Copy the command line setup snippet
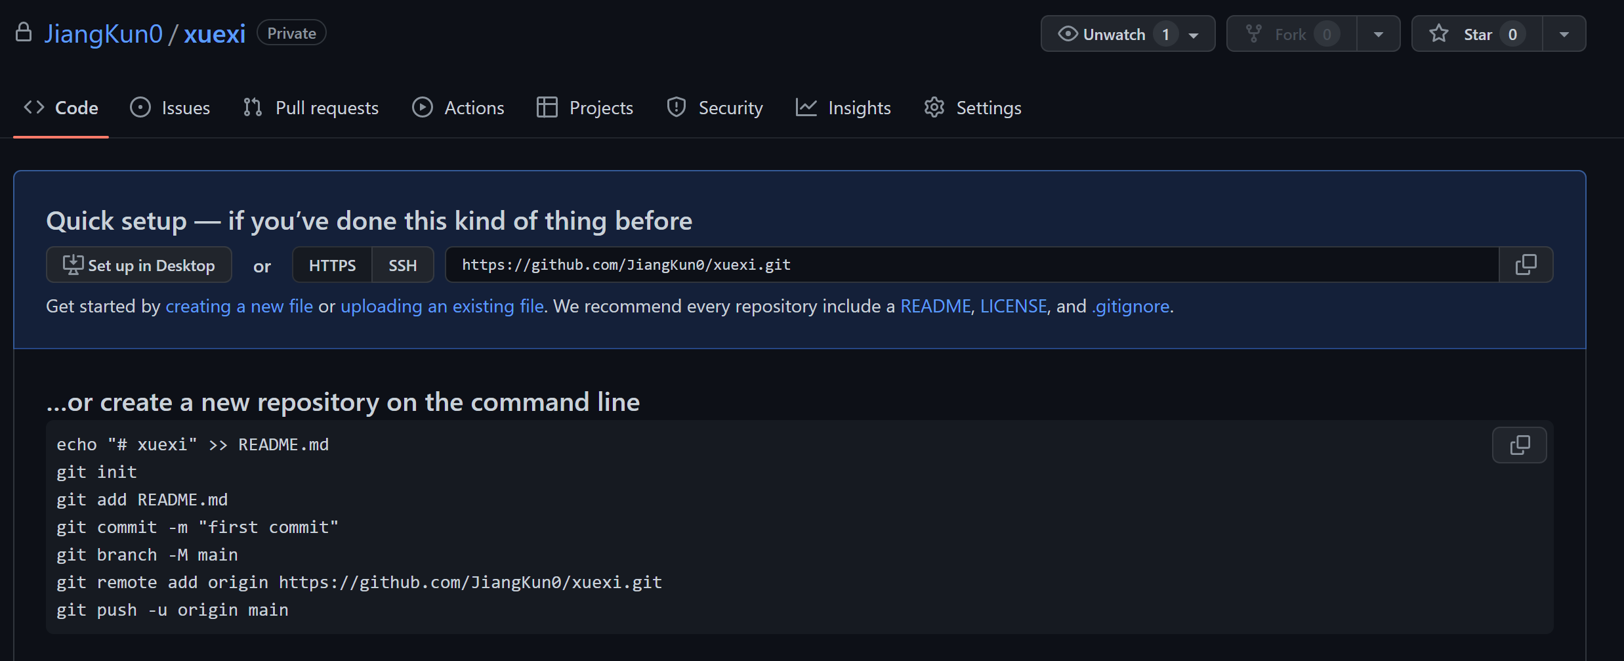The height and width of the screenshot is (661, 1624). click(x=1519, y=445)
